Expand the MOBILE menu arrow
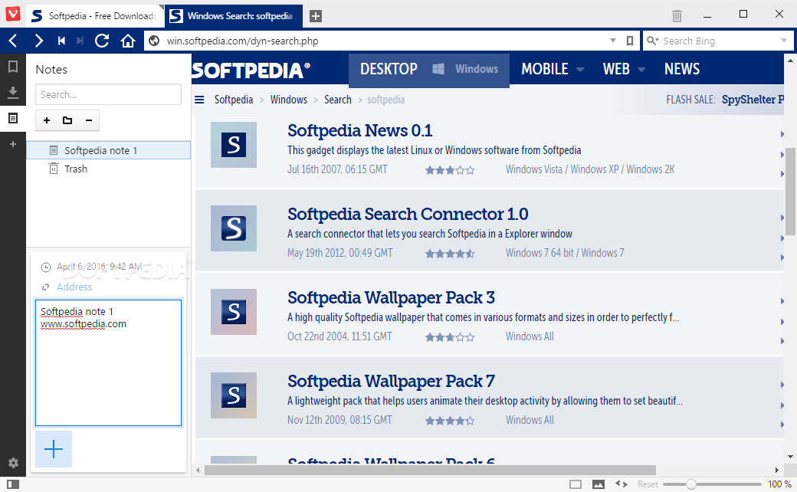 pyautogui.click(x=580, y=70)
